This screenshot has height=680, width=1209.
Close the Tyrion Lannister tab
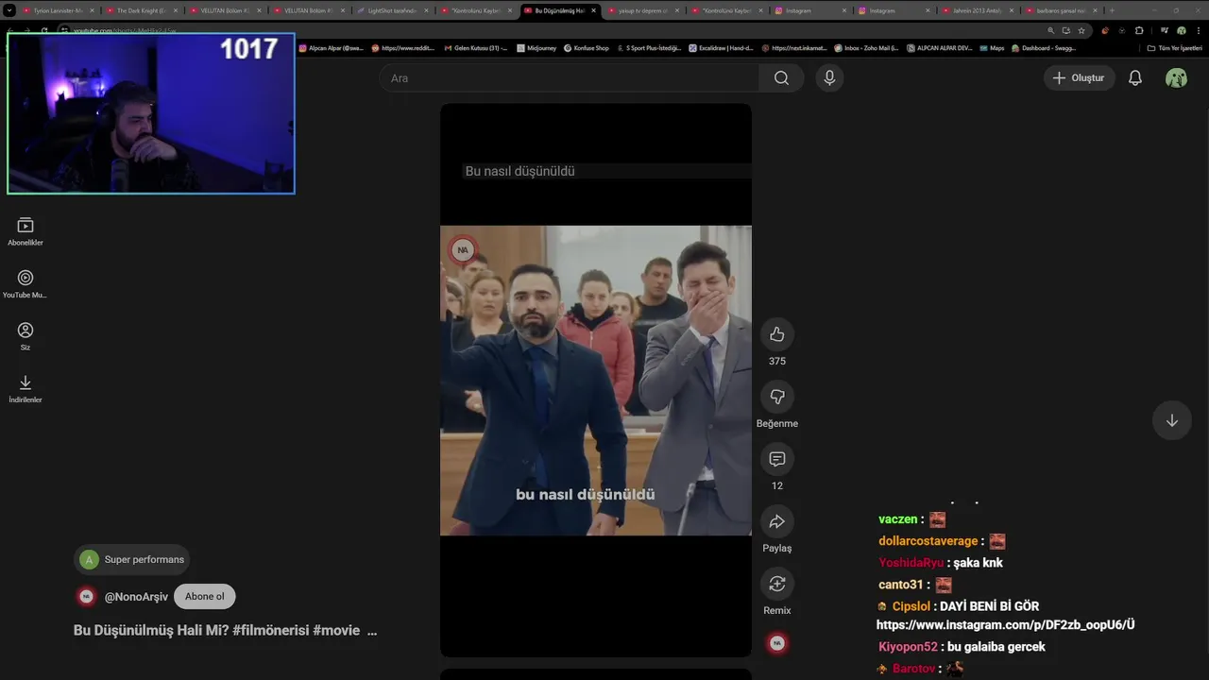pyautogui.click(x=93, y=10)
